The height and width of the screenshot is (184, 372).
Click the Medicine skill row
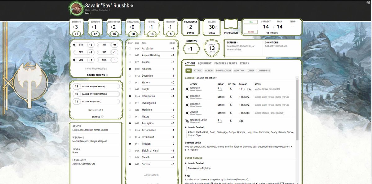coord(152,110)
